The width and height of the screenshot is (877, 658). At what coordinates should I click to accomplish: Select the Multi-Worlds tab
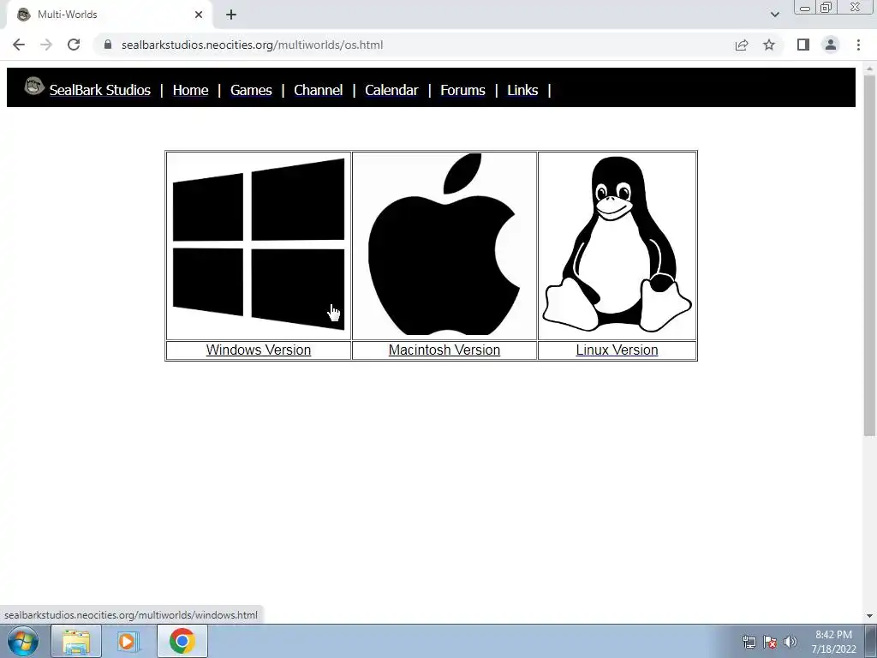(x=110, y=15)
